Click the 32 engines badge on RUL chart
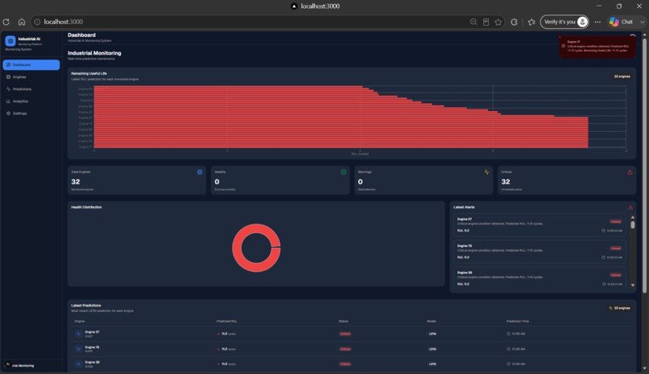The image size is (649, 374). tap(622, 76)
